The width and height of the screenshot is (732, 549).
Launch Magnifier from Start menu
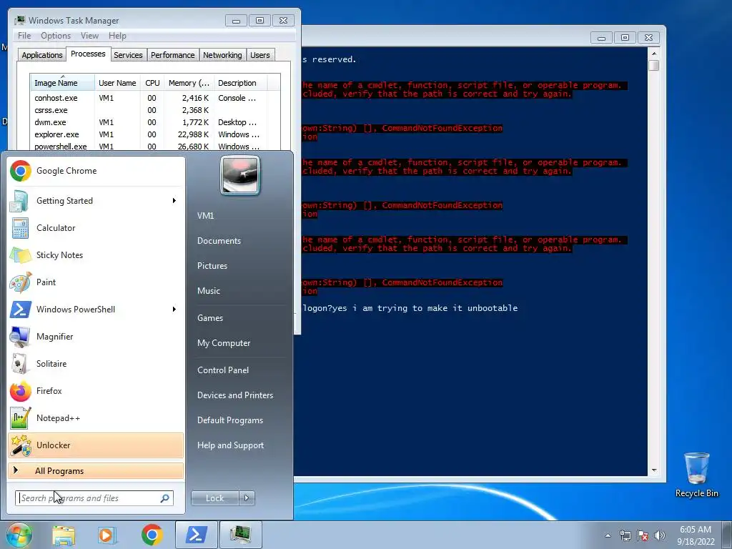coord(96,337)
